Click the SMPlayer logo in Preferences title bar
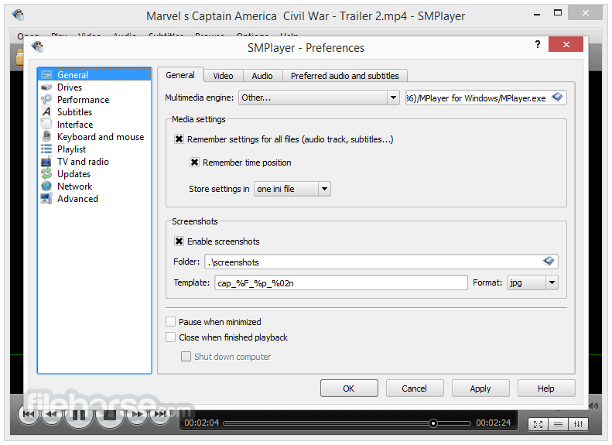The width and height of the screenshot is (612, 445). tap(37, 47)
